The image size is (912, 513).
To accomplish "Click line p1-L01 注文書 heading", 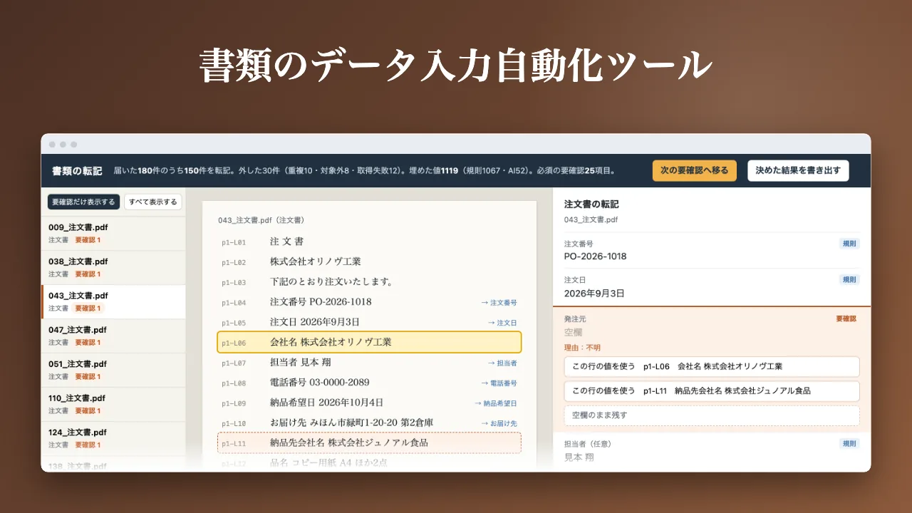I will [369, 242].
